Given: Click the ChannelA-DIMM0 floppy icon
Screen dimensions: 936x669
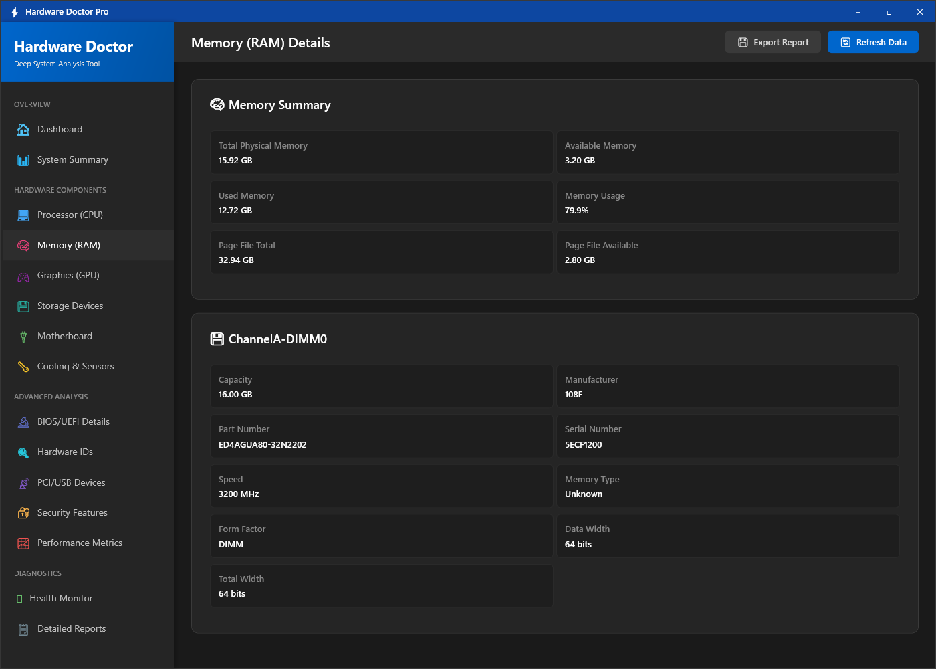Looking at the screenshot, I should click(217, 339).
